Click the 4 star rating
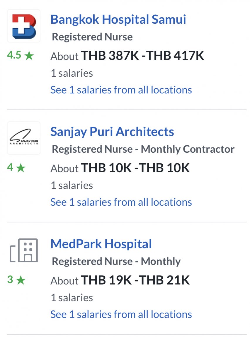 16,167
